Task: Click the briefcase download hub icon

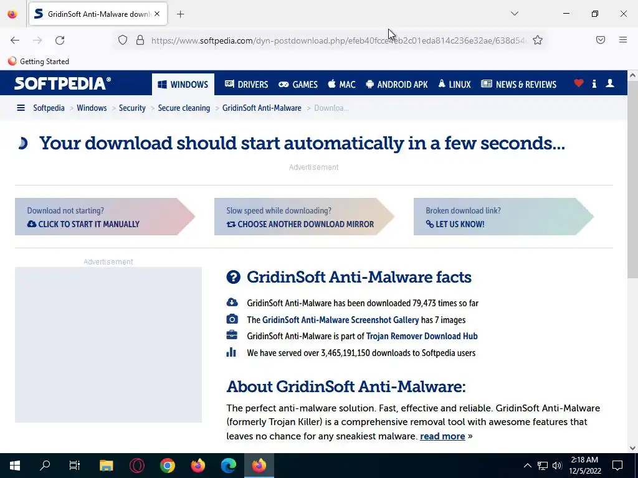Action: point(232,335)
